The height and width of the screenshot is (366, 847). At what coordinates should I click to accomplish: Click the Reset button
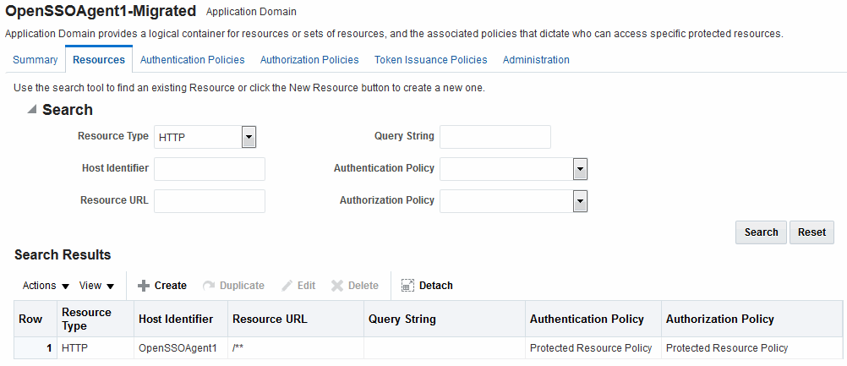[811, 232]
